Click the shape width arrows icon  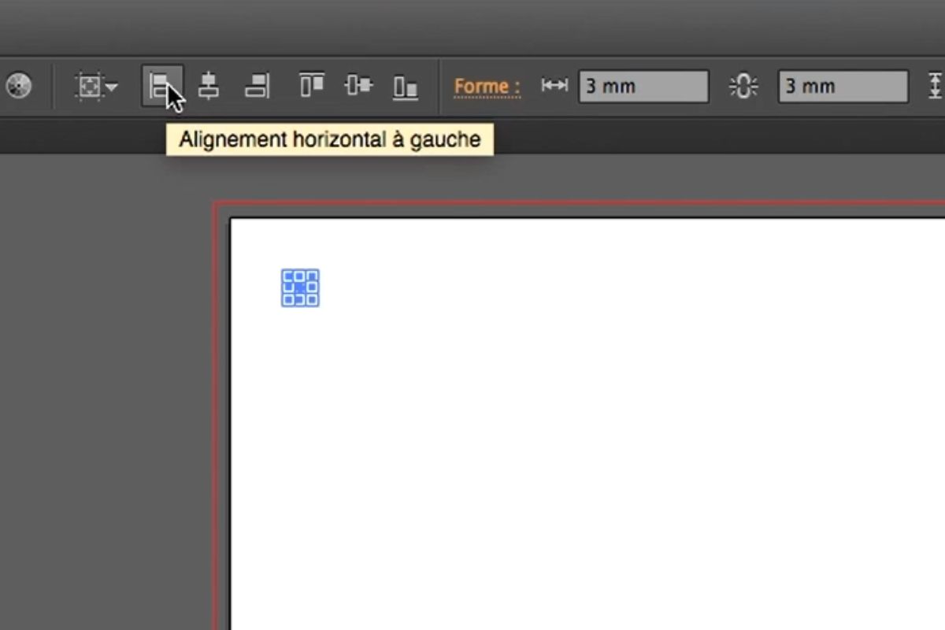pos(554,86)
